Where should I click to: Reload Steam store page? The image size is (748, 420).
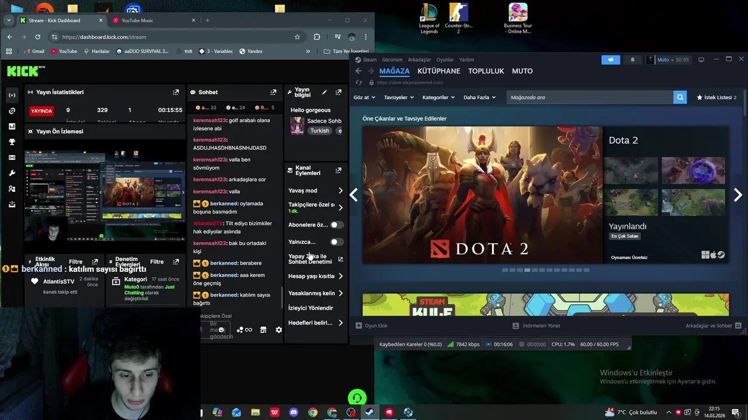tap(358, 83)
